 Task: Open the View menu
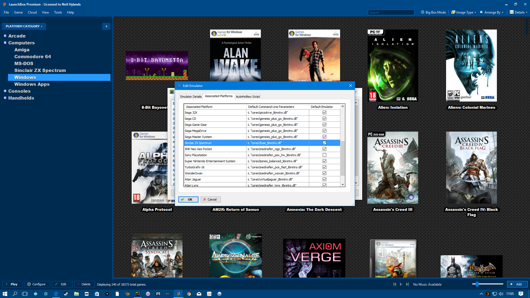[x=45, y=12]
